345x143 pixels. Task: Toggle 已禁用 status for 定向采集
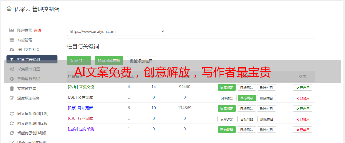point(303,130)
